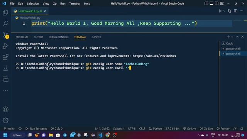Select the first powershell terminal entry
This screenshot has width=247, height=139.
pyautogui.click(x=233, y=49)
